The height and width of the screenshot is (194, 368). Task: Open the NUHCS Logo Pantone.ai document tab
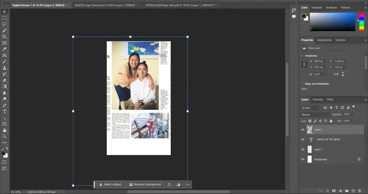(x=106, y=5)
